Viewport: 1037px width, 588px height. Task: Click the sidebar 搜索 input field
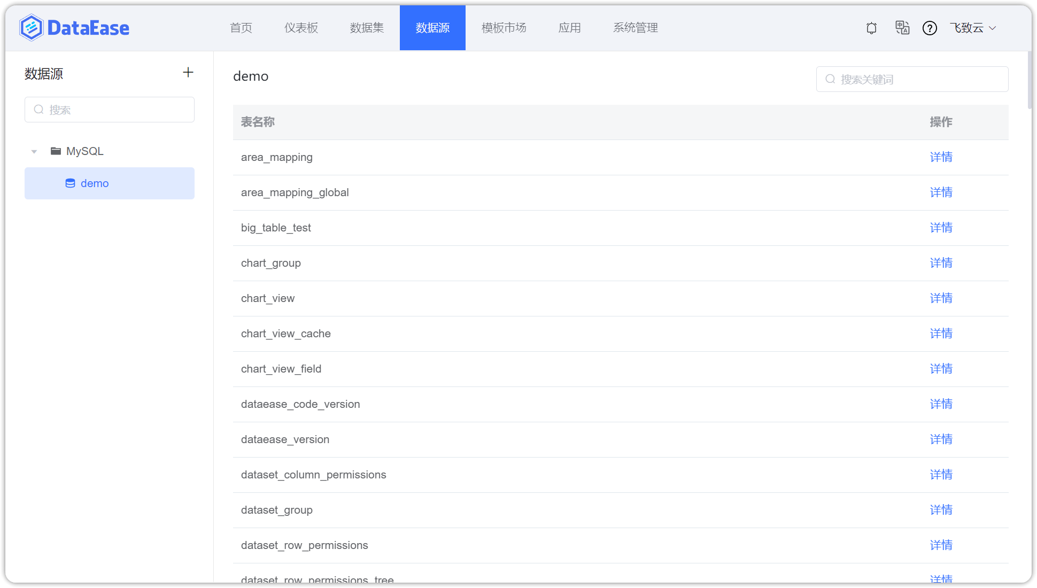pos(109,109)
